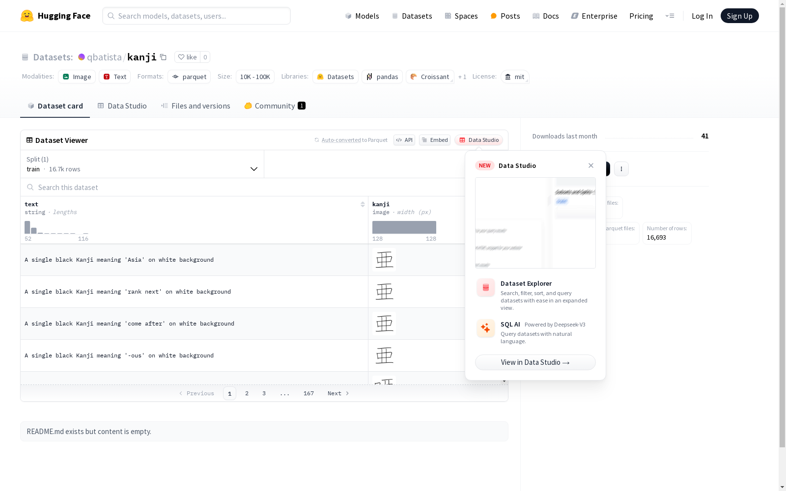The height and width of the screenshot is (491, 786).
Task: Click text lengths histogram first bar
Action: 28,227
